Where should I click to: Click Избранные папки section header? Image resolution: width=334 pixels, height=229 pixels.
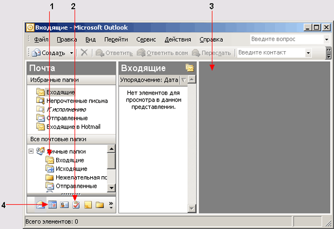[x=71, y=80]
